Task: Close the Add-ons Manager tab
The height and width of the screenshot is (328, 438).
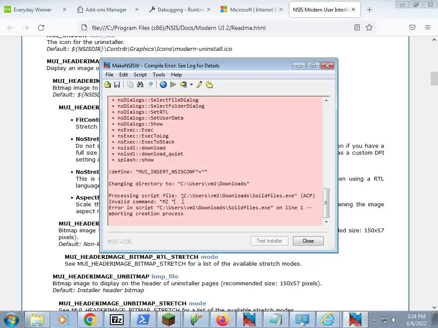Action: pyautogui.click(x=136, y=9)
